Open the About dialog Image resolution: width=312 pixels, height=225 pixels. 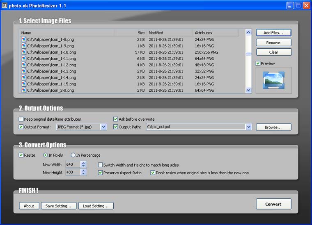pyautogui.click(x=29, y=206)
